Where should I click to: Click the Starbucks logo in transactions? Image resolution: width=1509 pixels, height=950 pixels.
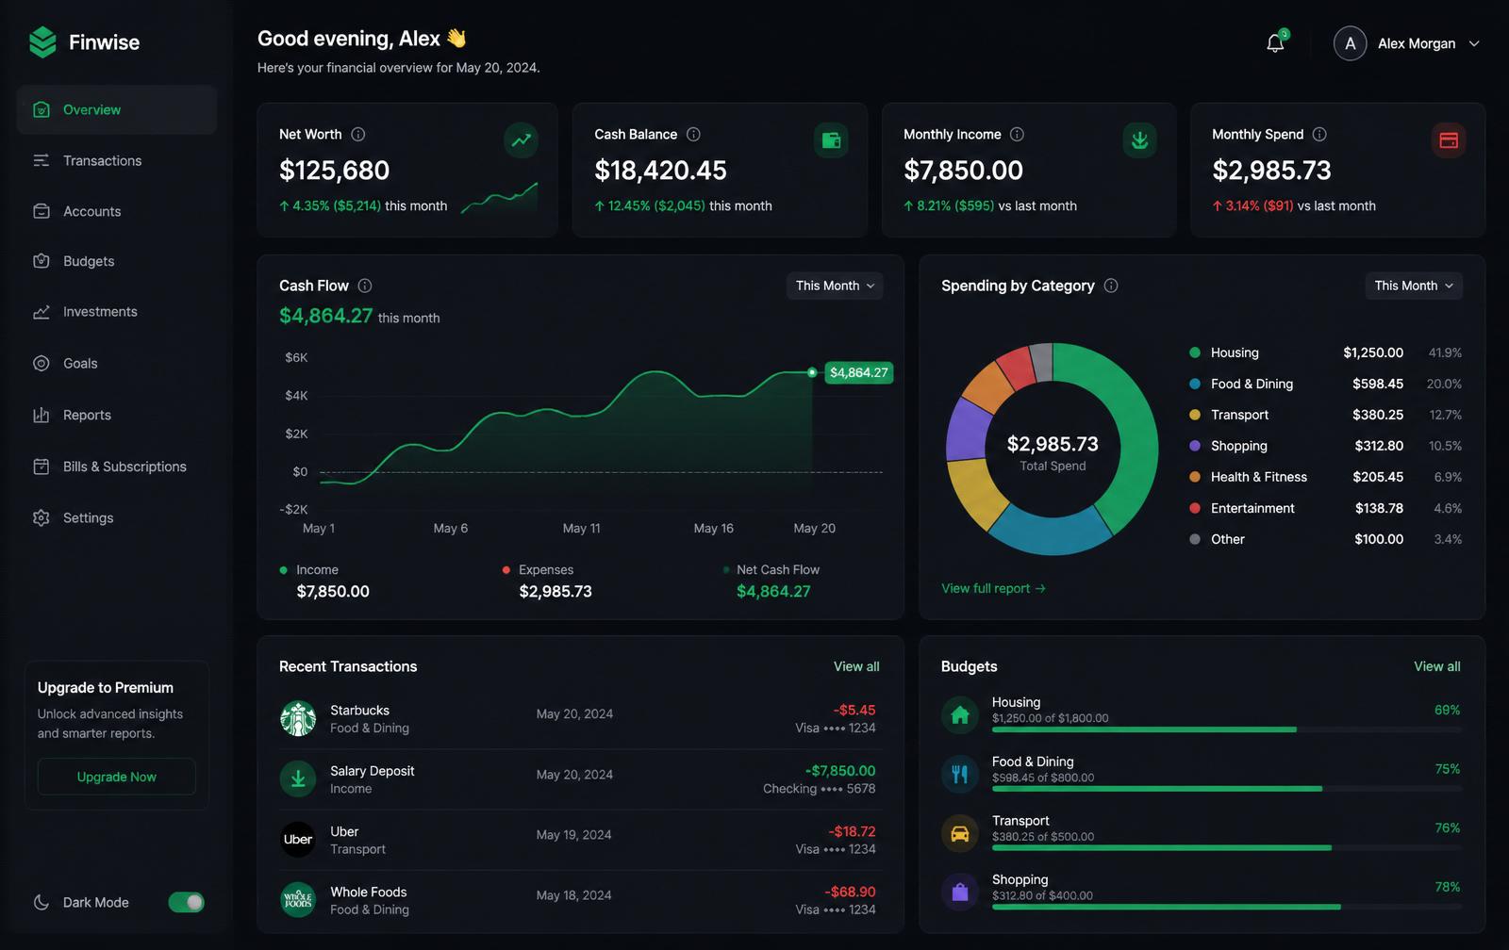298,719
